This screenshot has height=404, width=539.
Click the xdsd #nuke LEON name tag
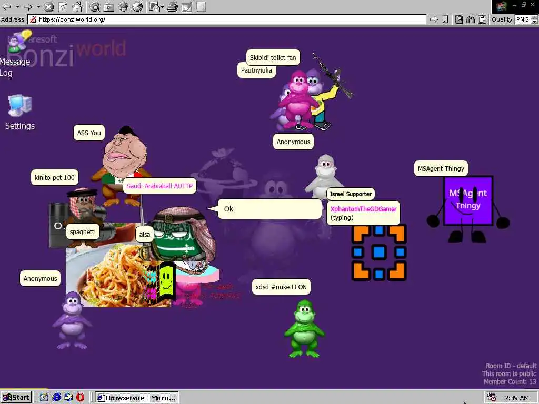tap(281, 287)
